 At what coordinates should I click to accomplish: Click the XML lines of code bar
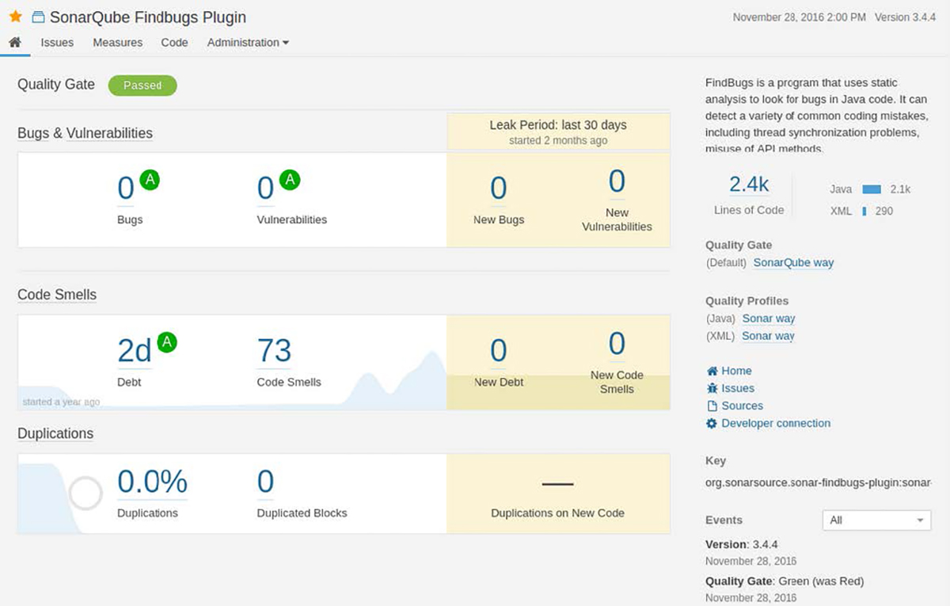(864, 212)
